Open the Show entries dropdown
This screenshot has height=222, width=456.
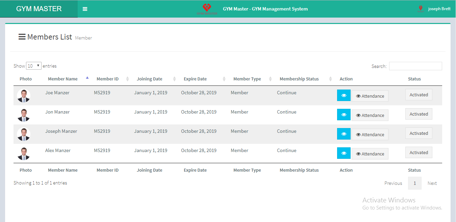coord(33,66)
